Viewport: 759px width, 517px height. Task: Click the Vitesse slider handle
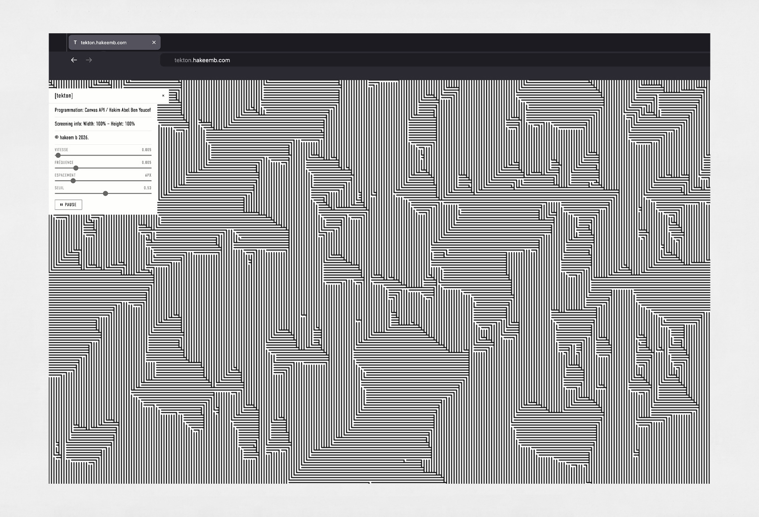[x=58, y=155]
